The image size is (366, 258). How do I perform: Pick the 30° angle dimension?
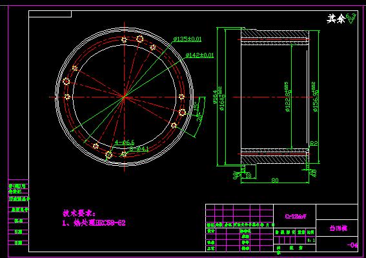200,117
